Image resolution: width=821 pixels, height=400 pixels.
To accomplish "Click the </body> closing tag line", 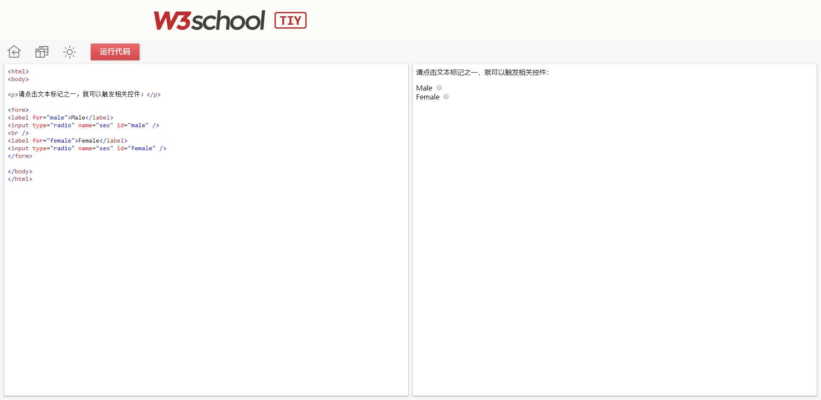I will pos(20,171).
